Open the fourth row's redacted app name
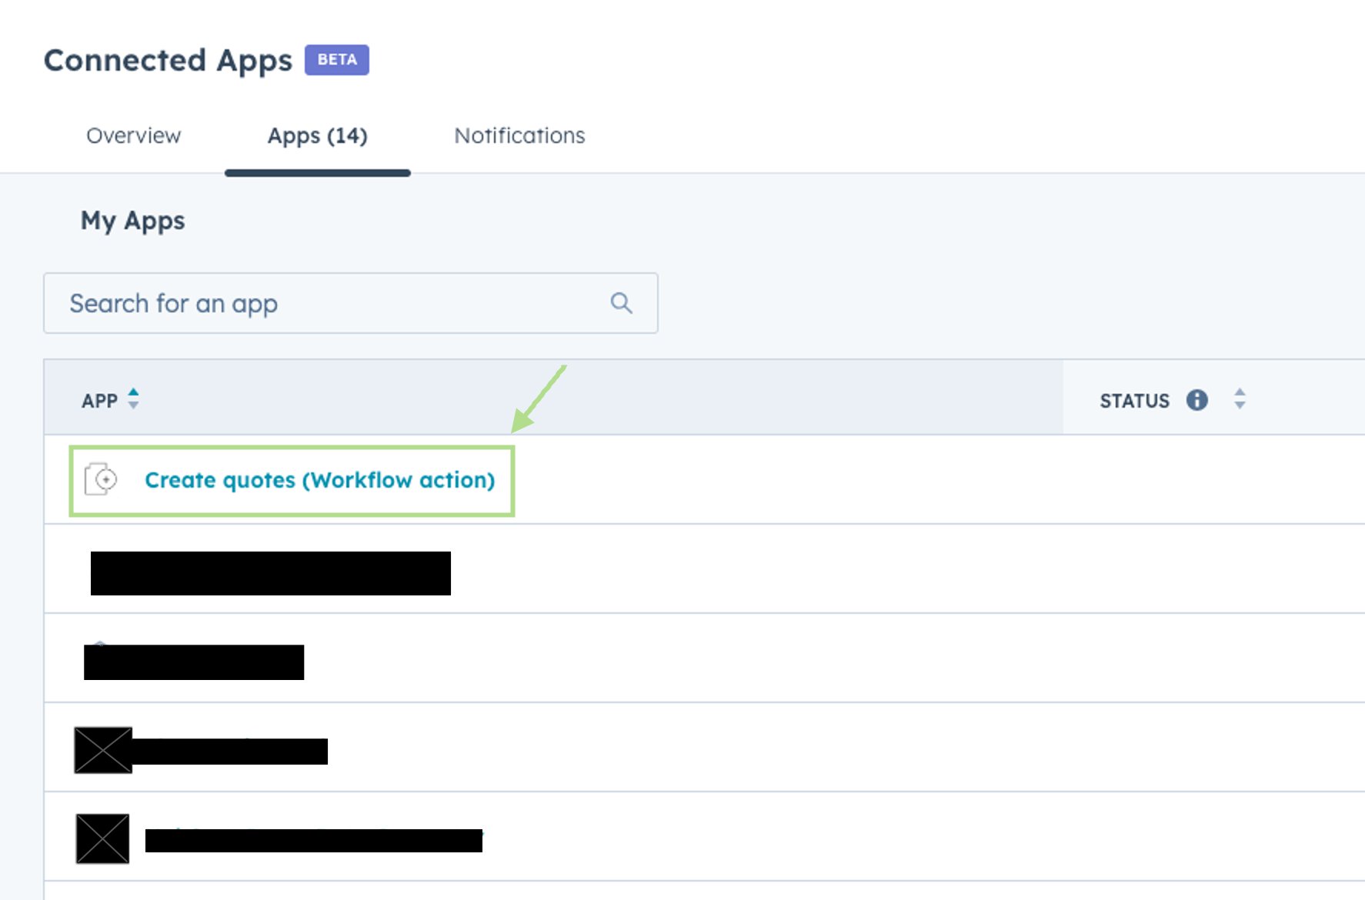The width and height of the screenshot is (1365, 900). click(x=230, y=752)
